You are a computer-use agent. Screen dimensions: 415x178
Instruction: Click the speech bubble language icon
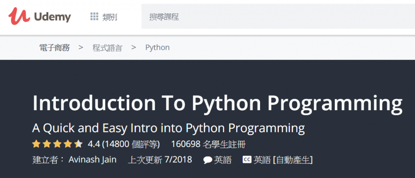[x=207, y=160]
